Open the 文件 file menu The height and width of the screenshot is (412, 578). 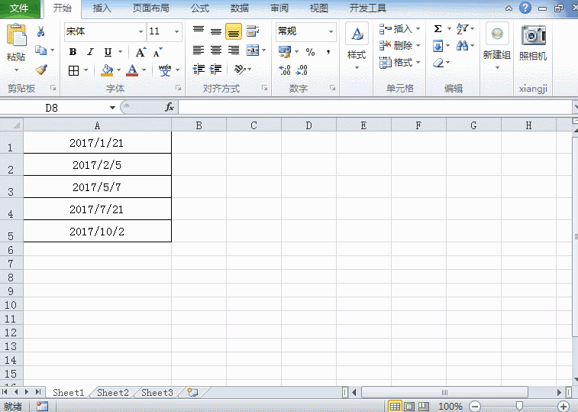point(19,8)
